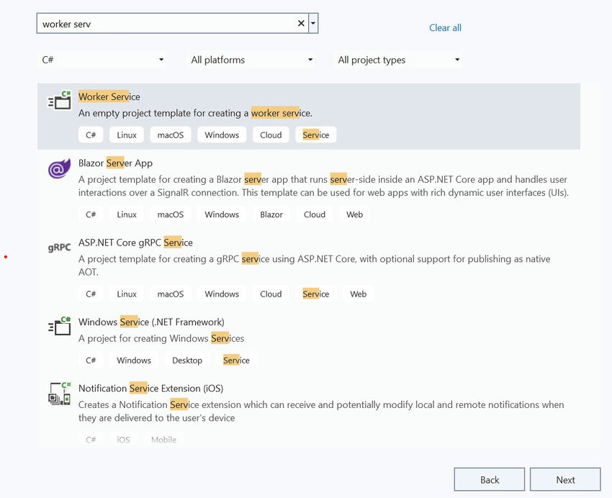
Task: Click the Web tag under Blazor Server App
Action: tap(354, 214)
